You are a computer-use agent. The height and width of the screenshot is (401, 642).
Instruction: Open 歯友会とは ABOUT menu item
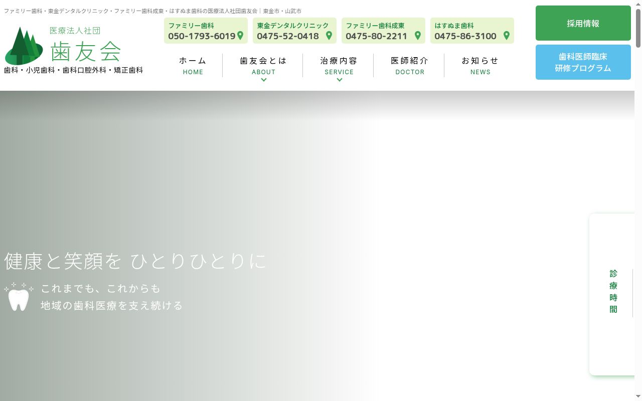[x=263, y=66]
